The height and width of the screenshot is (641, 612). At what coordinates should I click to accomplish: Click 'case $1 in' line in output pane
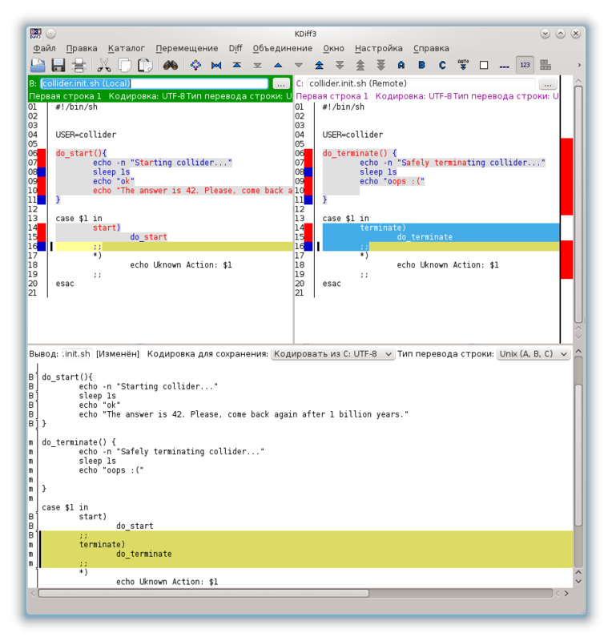[x=65, y=507]
